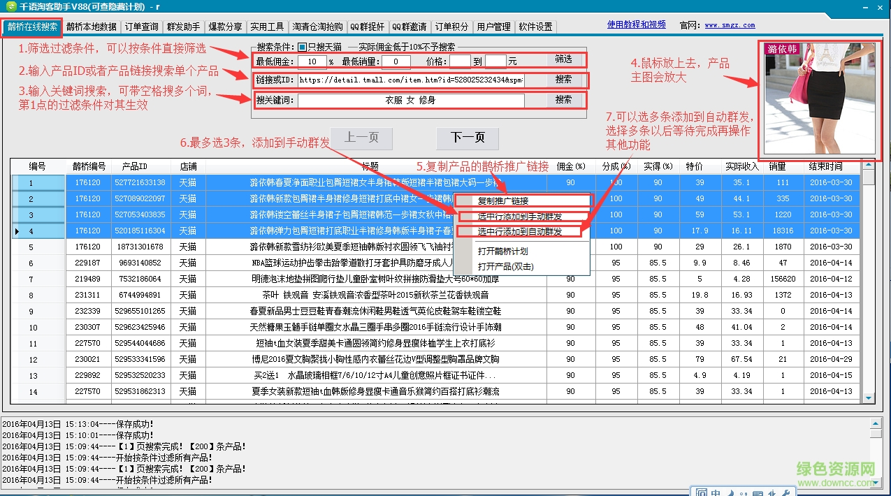
Task: Click the 15:13:04 保存成功 log line
Action: tap(78, 424)
